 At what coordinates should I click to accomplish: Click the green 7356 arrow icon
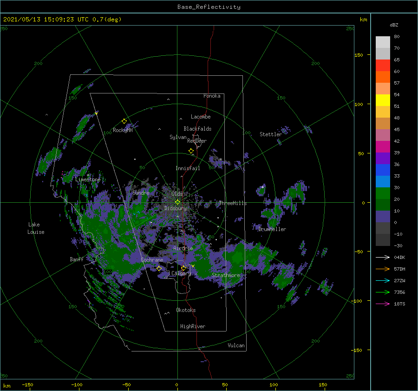point(383,292)
